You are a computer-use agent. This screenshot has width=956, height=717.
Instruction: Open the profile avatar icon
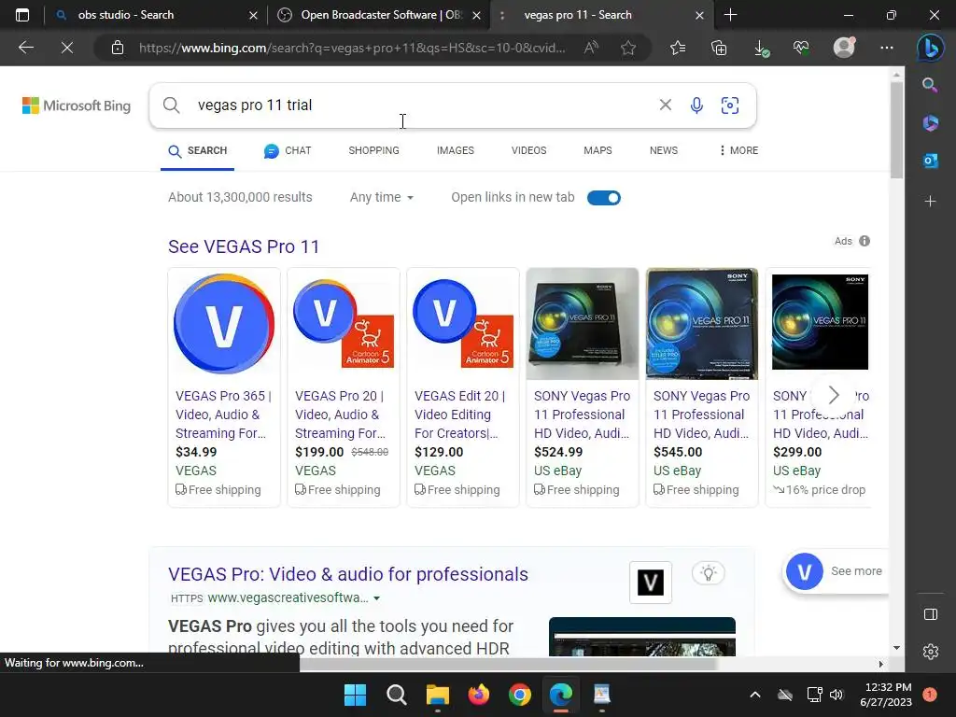[844, 48]
